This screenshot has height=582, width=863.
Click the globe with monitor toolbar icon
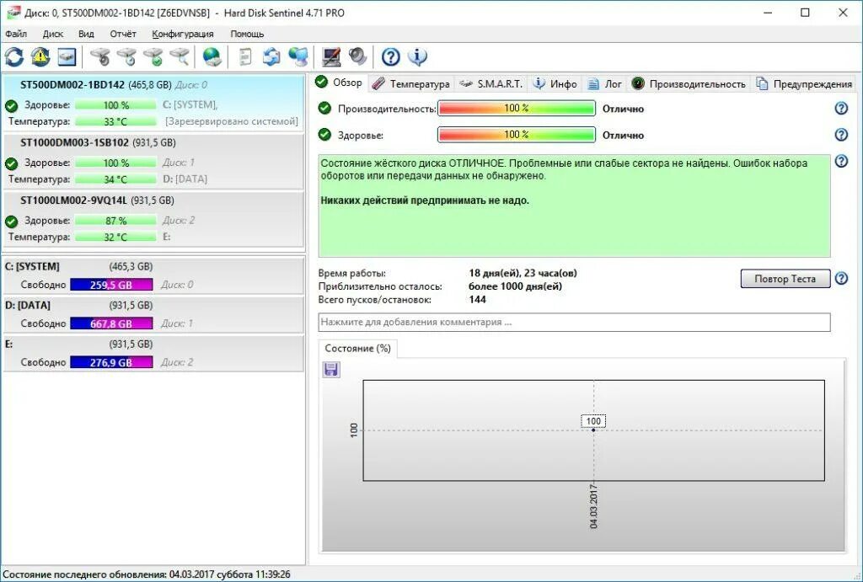point(298,56)
